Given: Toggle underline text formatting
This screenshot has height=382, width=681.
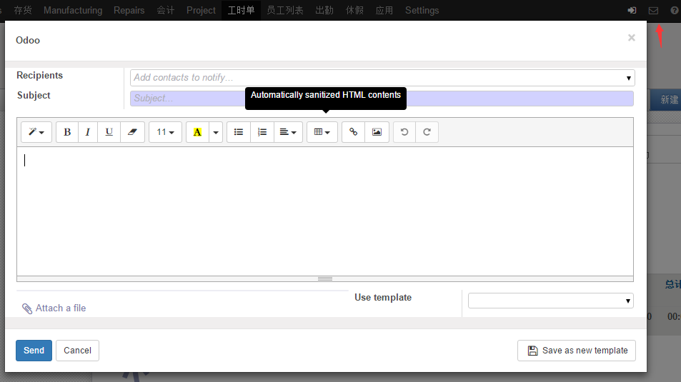Looking at the screenshot, I should tap(109, 132).
